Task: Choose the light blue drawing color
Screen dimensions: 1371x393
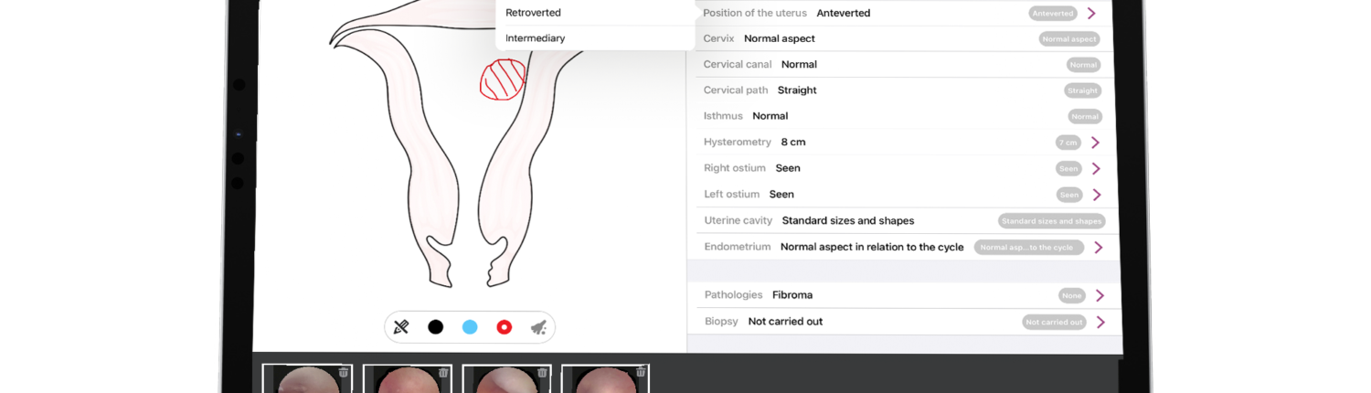Action: coord(470,327)
